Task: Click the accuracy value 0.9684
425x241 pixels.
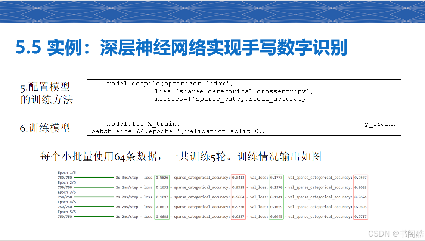Action: tap(238, 197)
